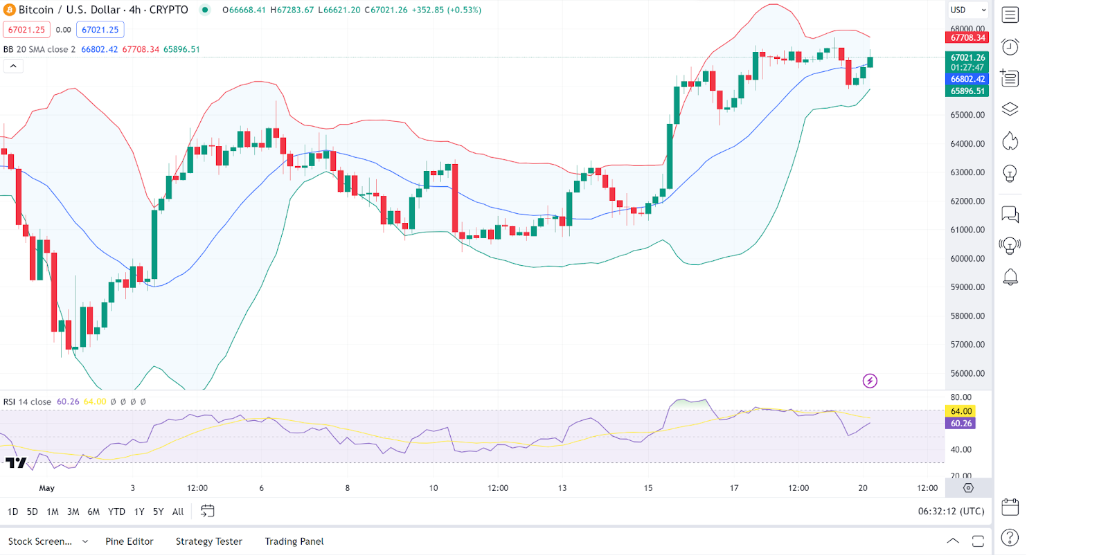Open the Alerts clock icon
This screenshot has width=1108, height=560.
(x=1010, y=46)
